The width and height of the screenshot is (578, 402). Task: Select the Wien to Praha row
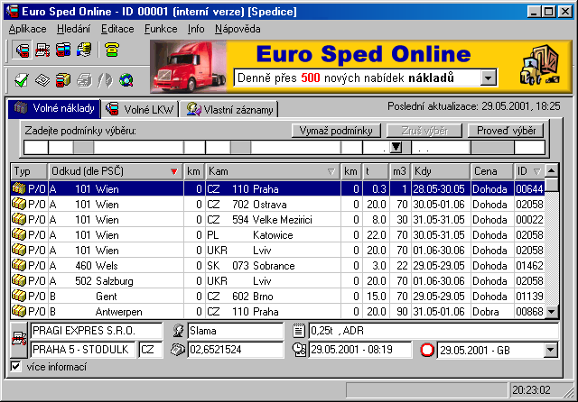277,188
